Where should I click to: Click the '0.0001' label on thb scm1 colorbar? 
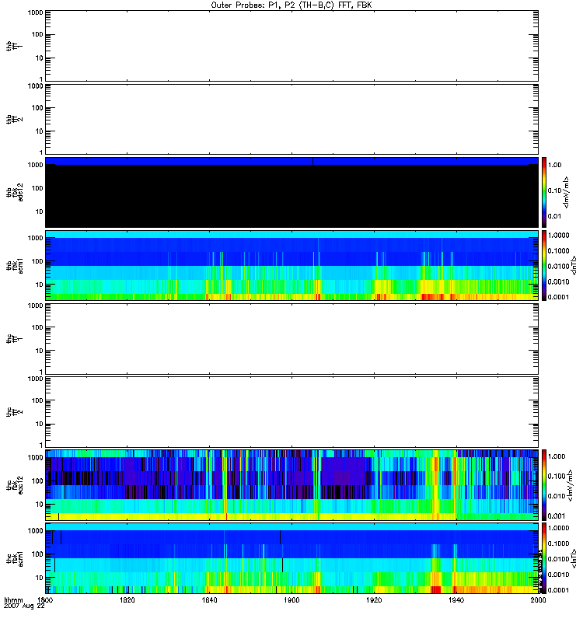tap(558, 297)
